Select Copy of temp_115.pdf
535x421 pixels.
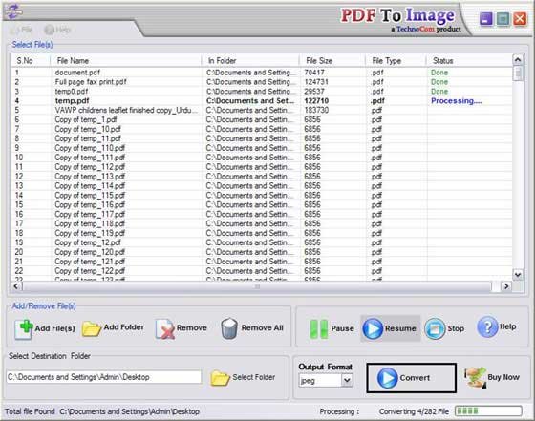coord(262,196)
